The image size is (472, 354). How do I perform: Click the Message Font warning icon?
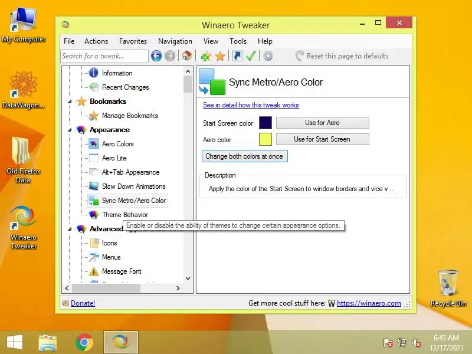[94, 271]
